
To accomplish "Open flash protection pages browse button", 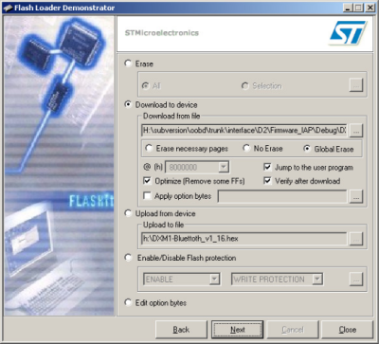I will click(356, 280).
